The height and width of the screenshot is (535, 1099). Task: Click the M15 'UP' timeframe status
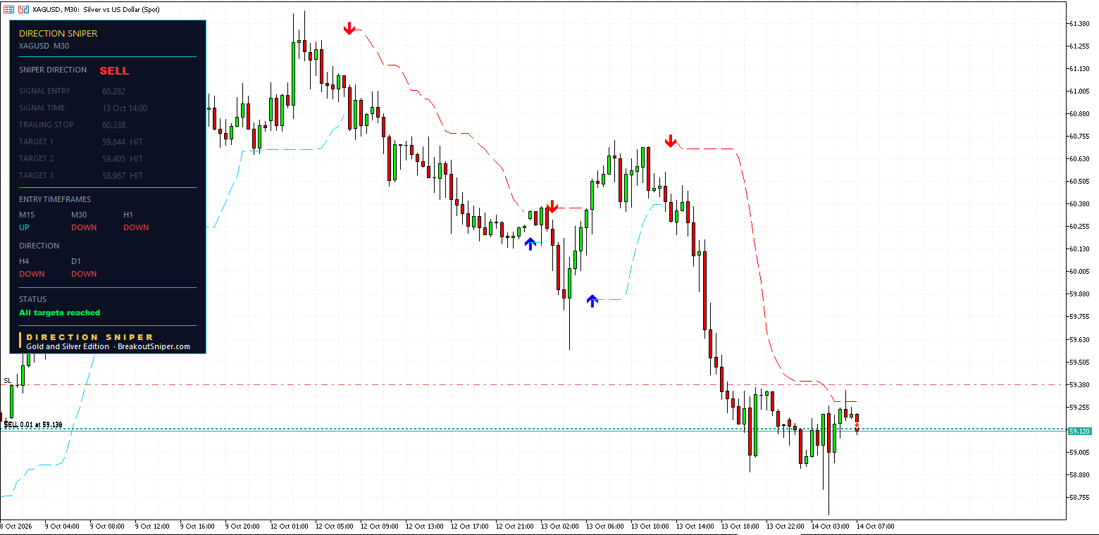[x=25, y=227]
